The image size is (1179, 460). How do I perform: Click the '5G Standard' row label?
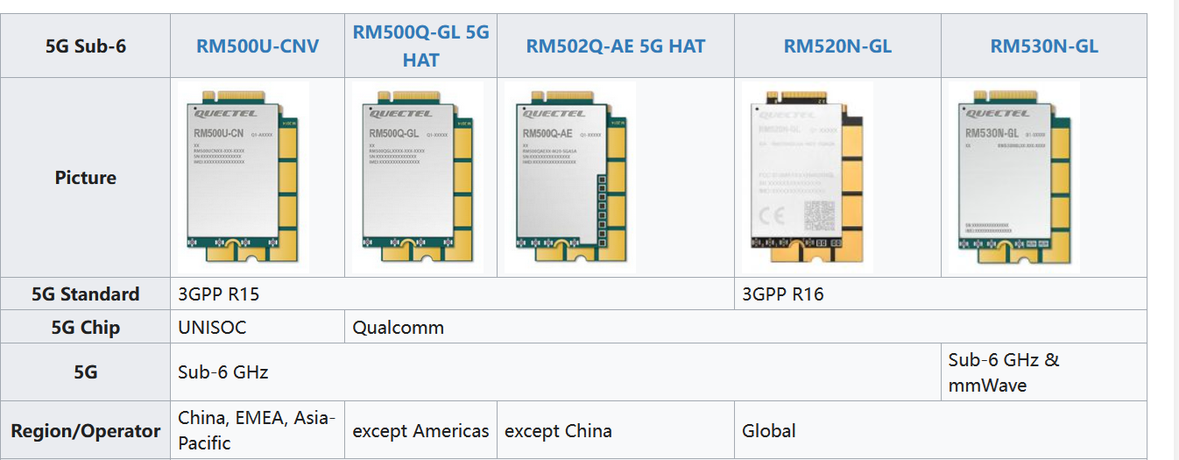click(86, 294)
